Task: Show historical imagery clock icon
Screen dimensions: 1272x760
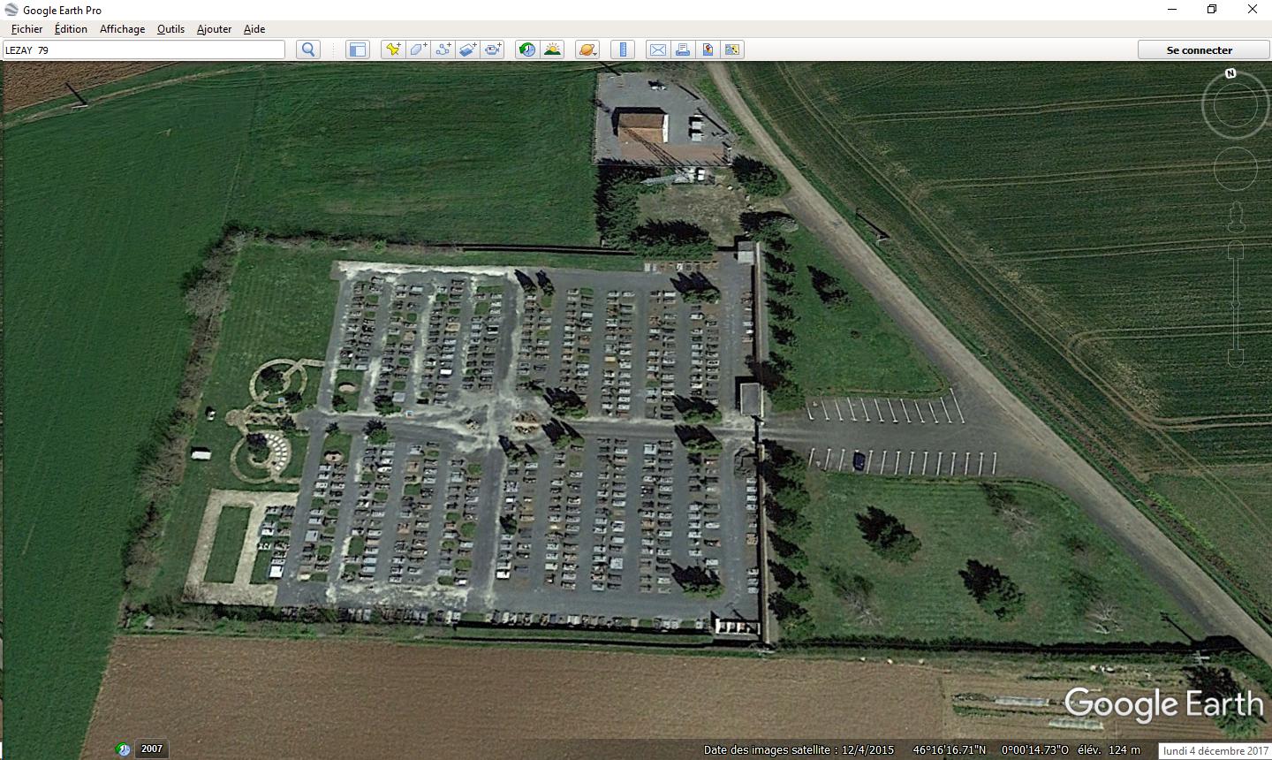Action: coord(526,49)
